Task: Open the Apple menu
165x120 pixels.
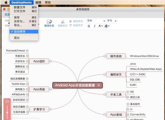Action: 6,2
